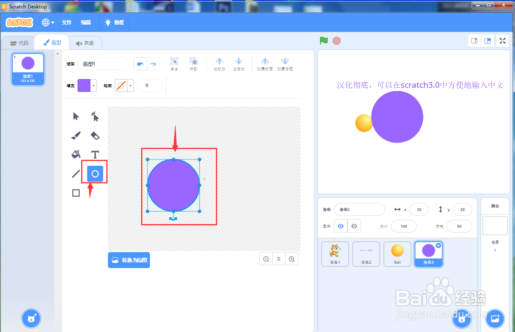The height and width of the screenshot is (332, 515).
Task: Click the red stop sign icon
Action: [336, 40]
